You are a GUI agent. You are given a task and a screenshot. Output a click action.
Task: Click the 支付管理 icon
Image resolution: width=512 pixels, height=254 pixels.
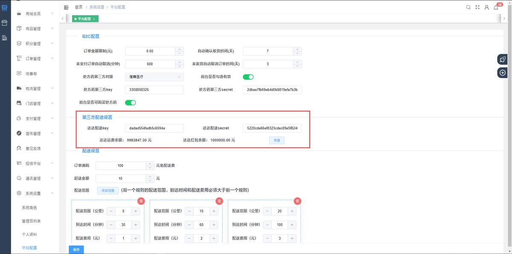click(x=19, y=118)
